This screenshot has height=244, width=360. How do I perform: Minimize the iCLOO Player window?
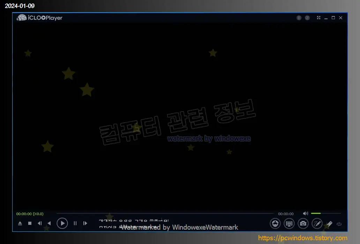point(326,18)
